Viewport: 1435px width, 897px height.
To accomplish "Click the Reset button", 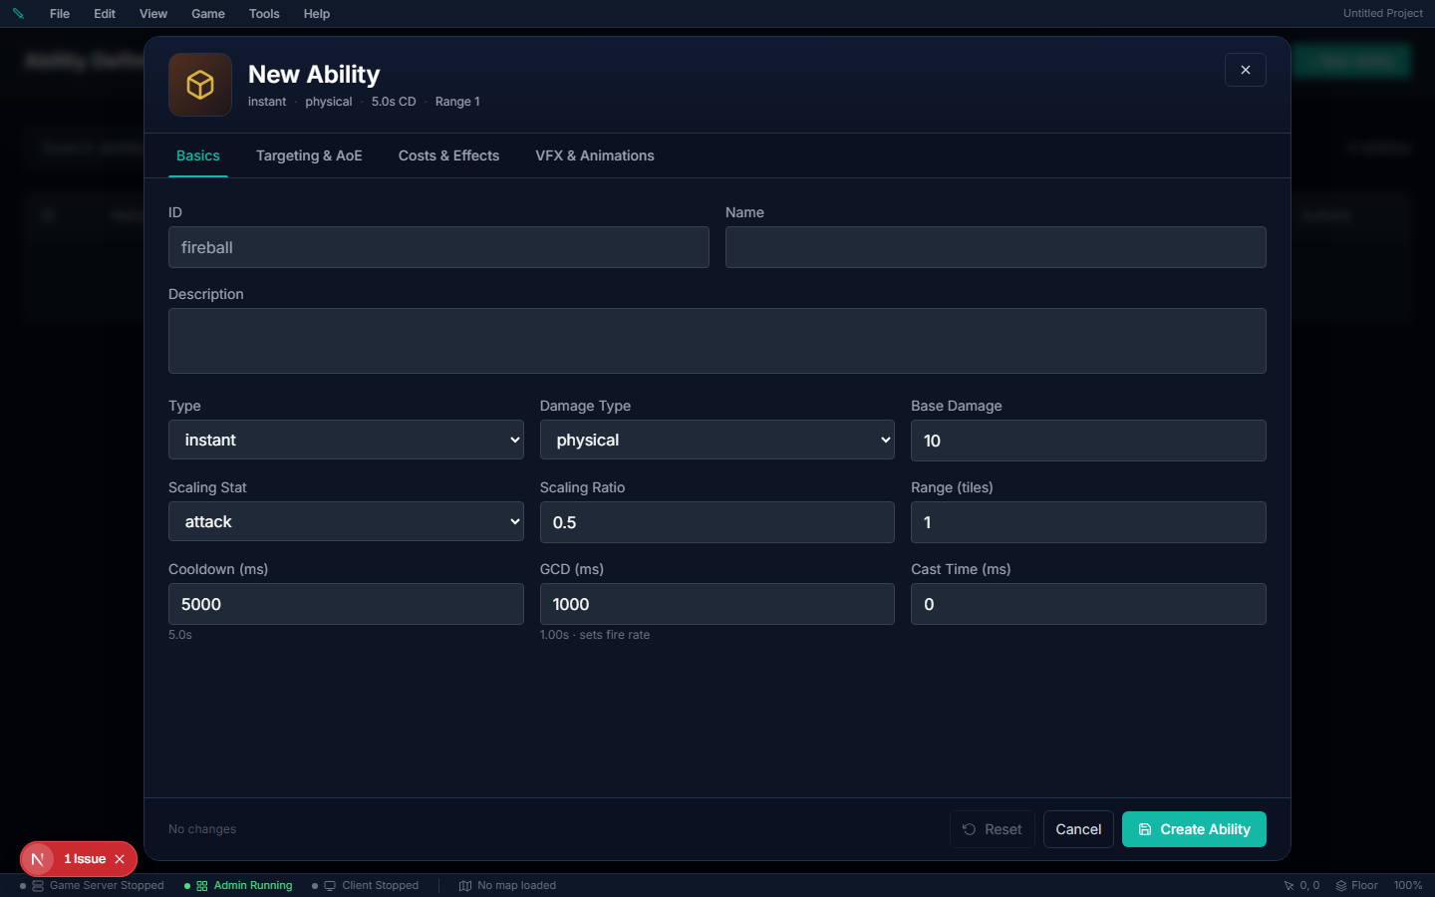I will point(993,829).
